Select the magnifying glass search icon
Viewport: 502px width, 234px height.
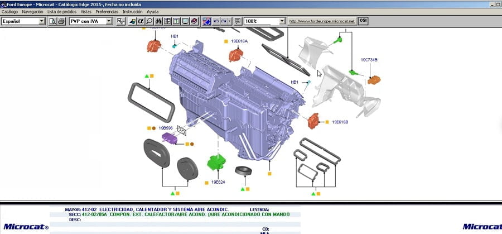coord(149,21)
